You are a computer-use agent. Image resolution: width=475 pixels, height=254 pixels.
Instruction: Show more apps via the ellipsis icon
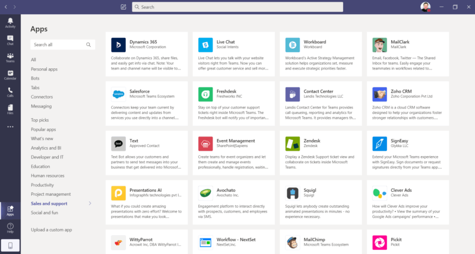point(10,127)
